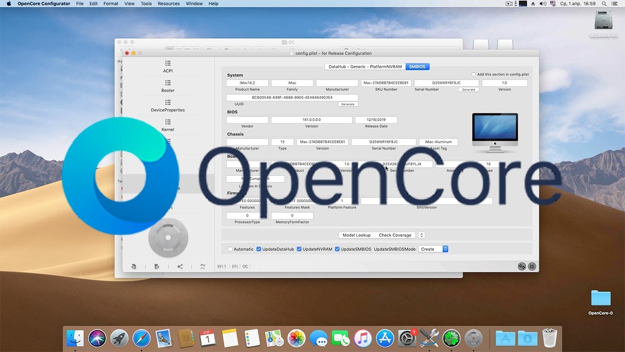Viewport: 625px width, 352px height.
Task: Click the iMac model thumbnail image
Action: [495, 133]
